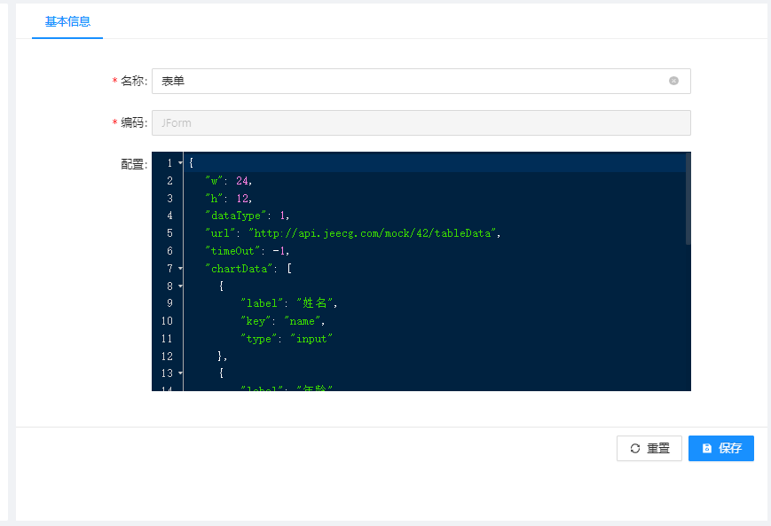The image size is (771, 526).
Task: Clear the 名称 field with the x icon
Action: tap(673, 81)
